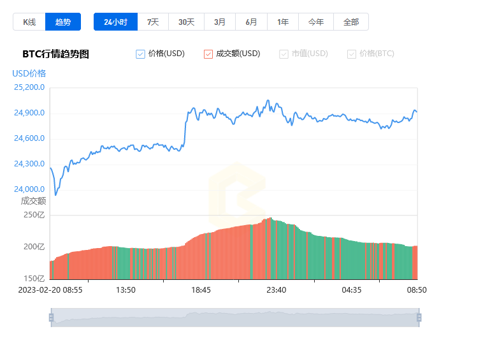This screenshot has height=359, width=497.
Task: Switch the range to 7天
Action: pos(153,22)
